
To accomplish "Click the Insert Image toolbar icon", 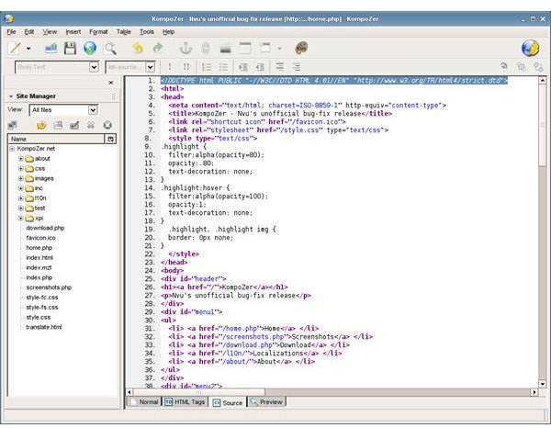I will click(x=225, y=49).
